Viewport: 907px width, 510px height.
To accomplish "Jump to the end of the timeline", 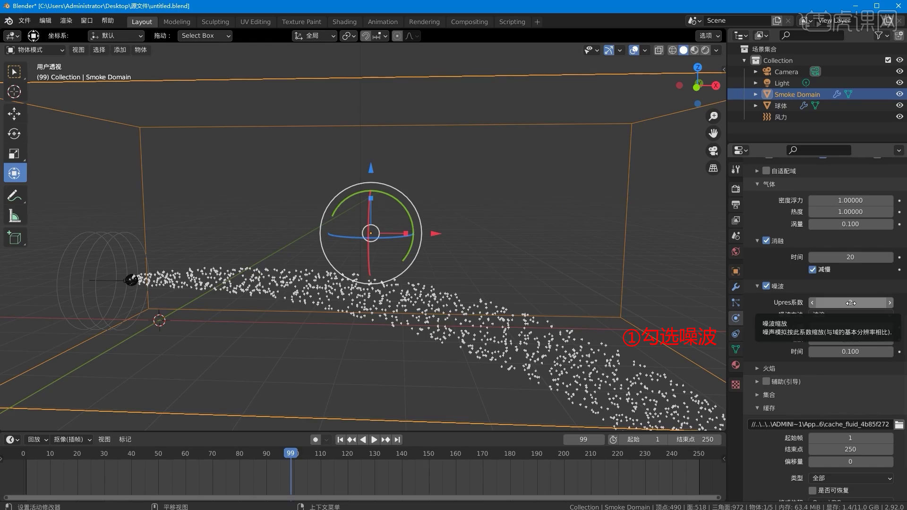I will click(397, 439).
